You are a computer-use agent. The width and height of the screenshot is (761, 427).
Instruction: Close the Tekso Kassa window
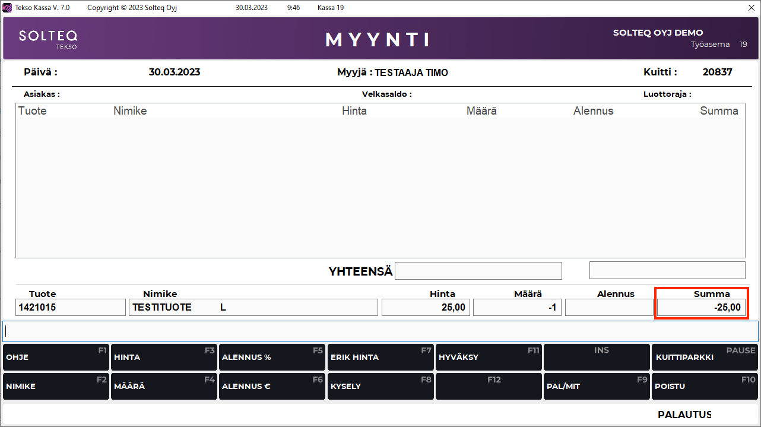(751, 8)
